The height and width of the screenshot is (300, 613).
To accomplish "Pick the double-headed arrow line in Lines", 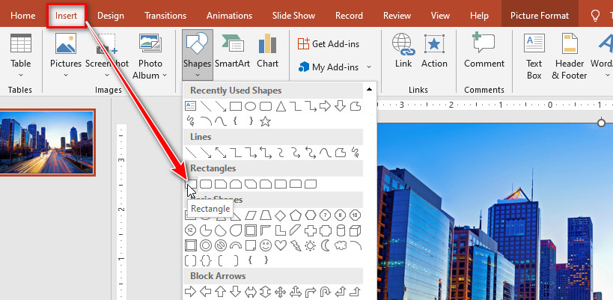I will (x=221, y=153).
